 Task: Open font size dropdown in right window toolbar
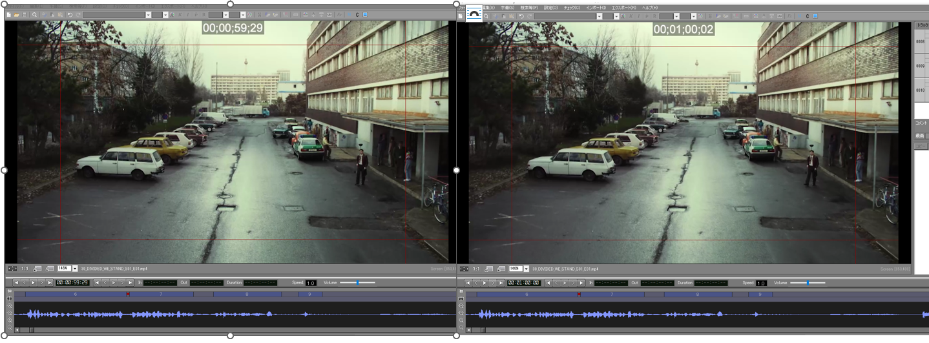616,16
